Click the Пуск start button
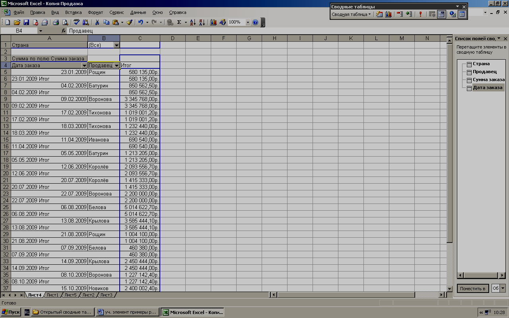Viewport: 509px width, 318px height. click(11, 312)
